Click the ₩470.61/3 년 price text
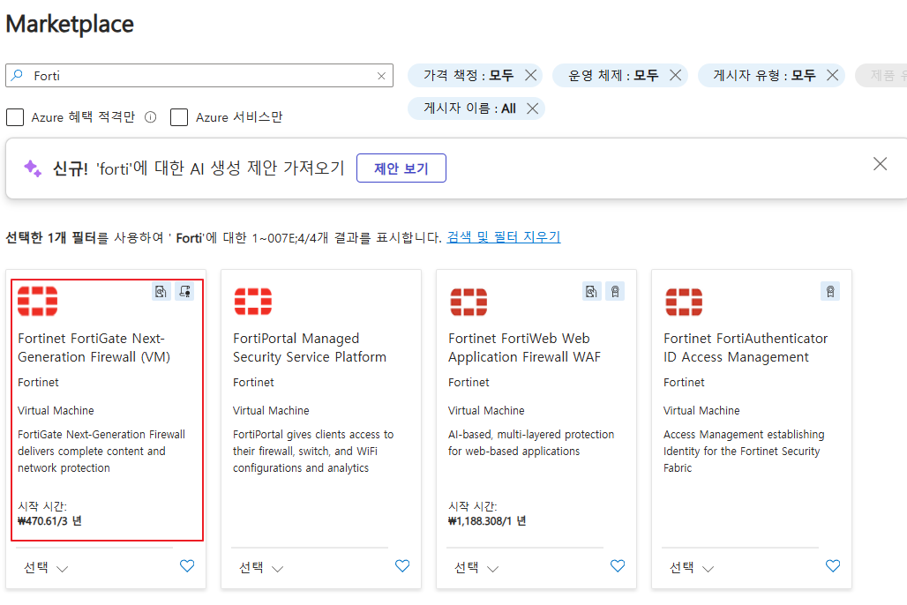 tap(49, 521)
